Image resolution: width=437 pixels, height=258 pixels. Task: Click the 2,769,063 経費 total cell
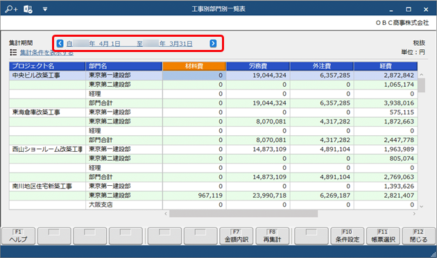point(386,177)
